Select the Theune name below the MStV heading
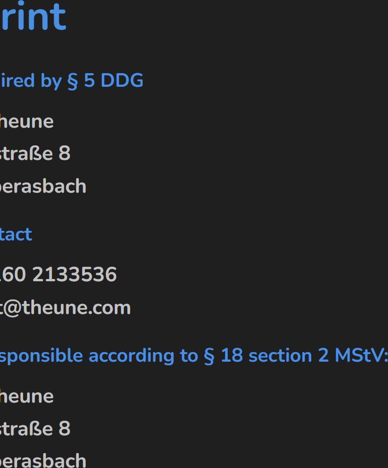Screen dimensions: 388x468 [26, 397]
